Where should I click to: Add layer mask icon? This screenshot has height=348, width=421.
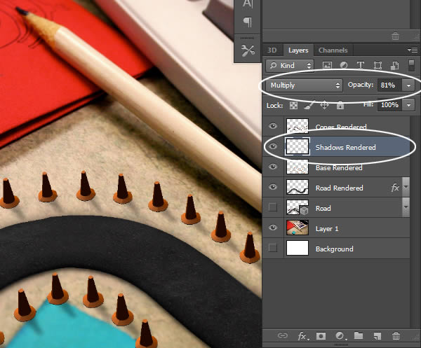coord(321,336)
